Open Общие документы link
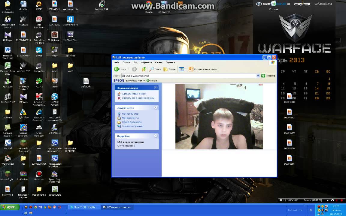Viewport: 346px width, 216px height. click(132, 122)
